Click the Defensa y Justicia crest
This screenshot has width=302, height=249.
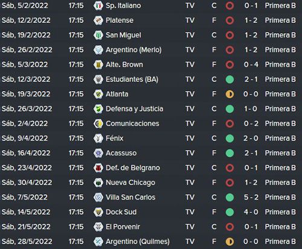[98, 109]
